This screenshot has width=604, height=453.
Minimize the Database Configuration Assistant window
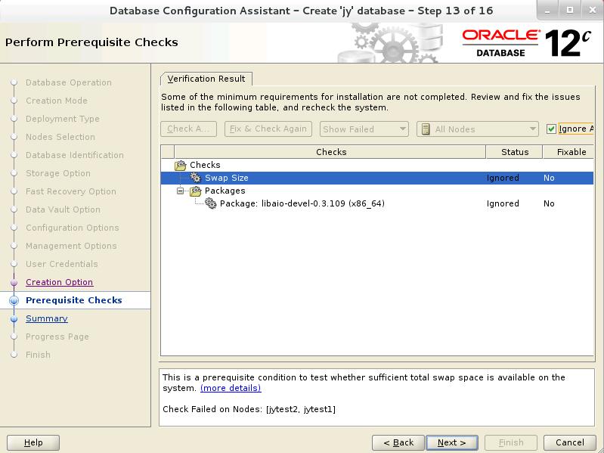click(x=547, y=11)
